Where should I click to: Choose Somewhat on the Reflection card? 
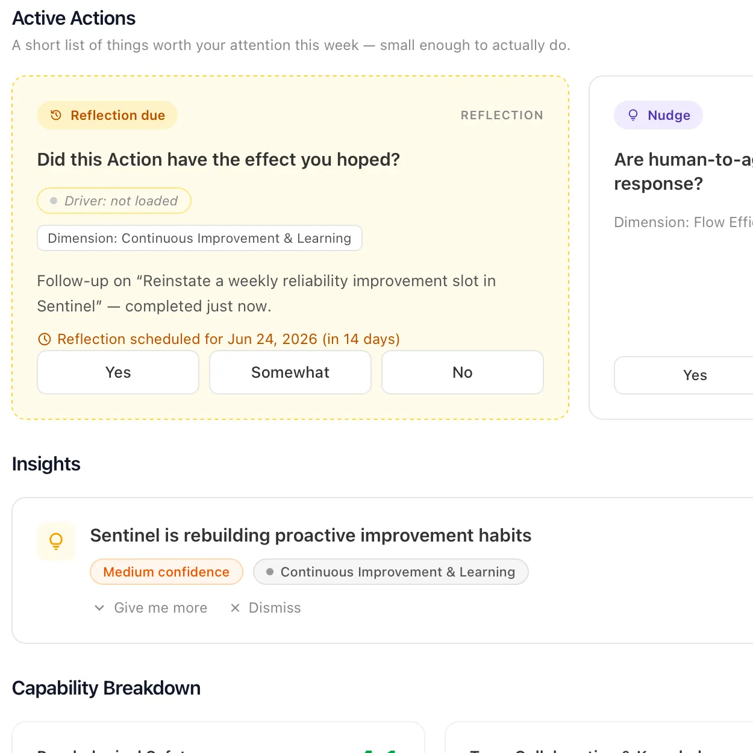(290, 372)
